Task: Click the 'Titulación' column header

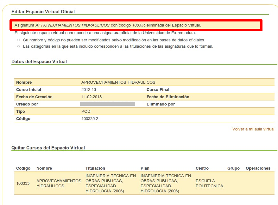Action: [95, 168]
